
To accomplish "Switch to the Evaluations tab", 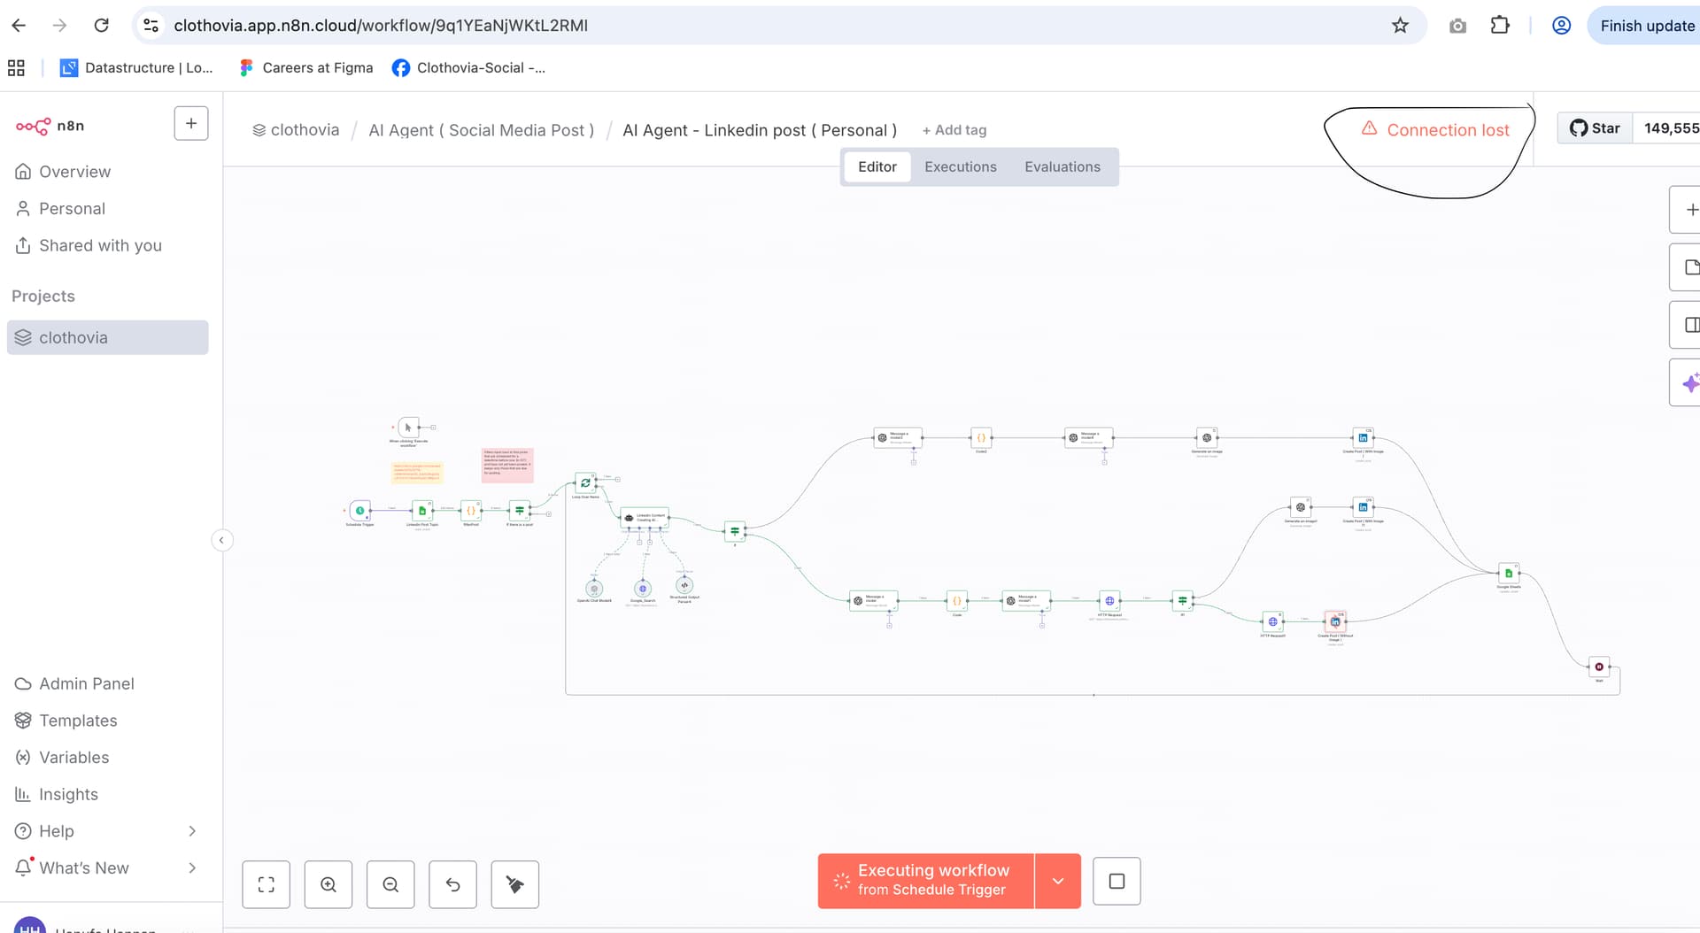I will 1062,166.
